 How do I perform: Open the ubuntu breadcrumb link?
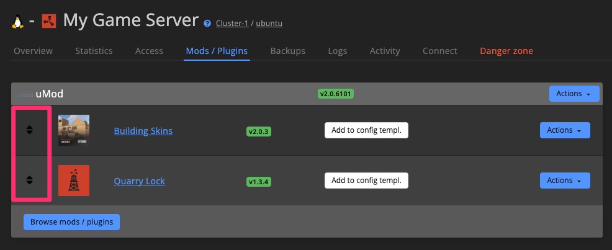coord(269,24)
